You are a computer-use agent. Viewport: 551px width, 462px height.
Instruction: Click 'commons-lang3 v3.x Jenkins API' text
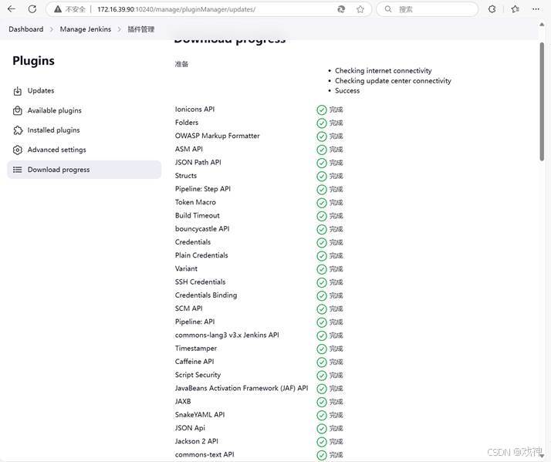(x=227, y=336)
